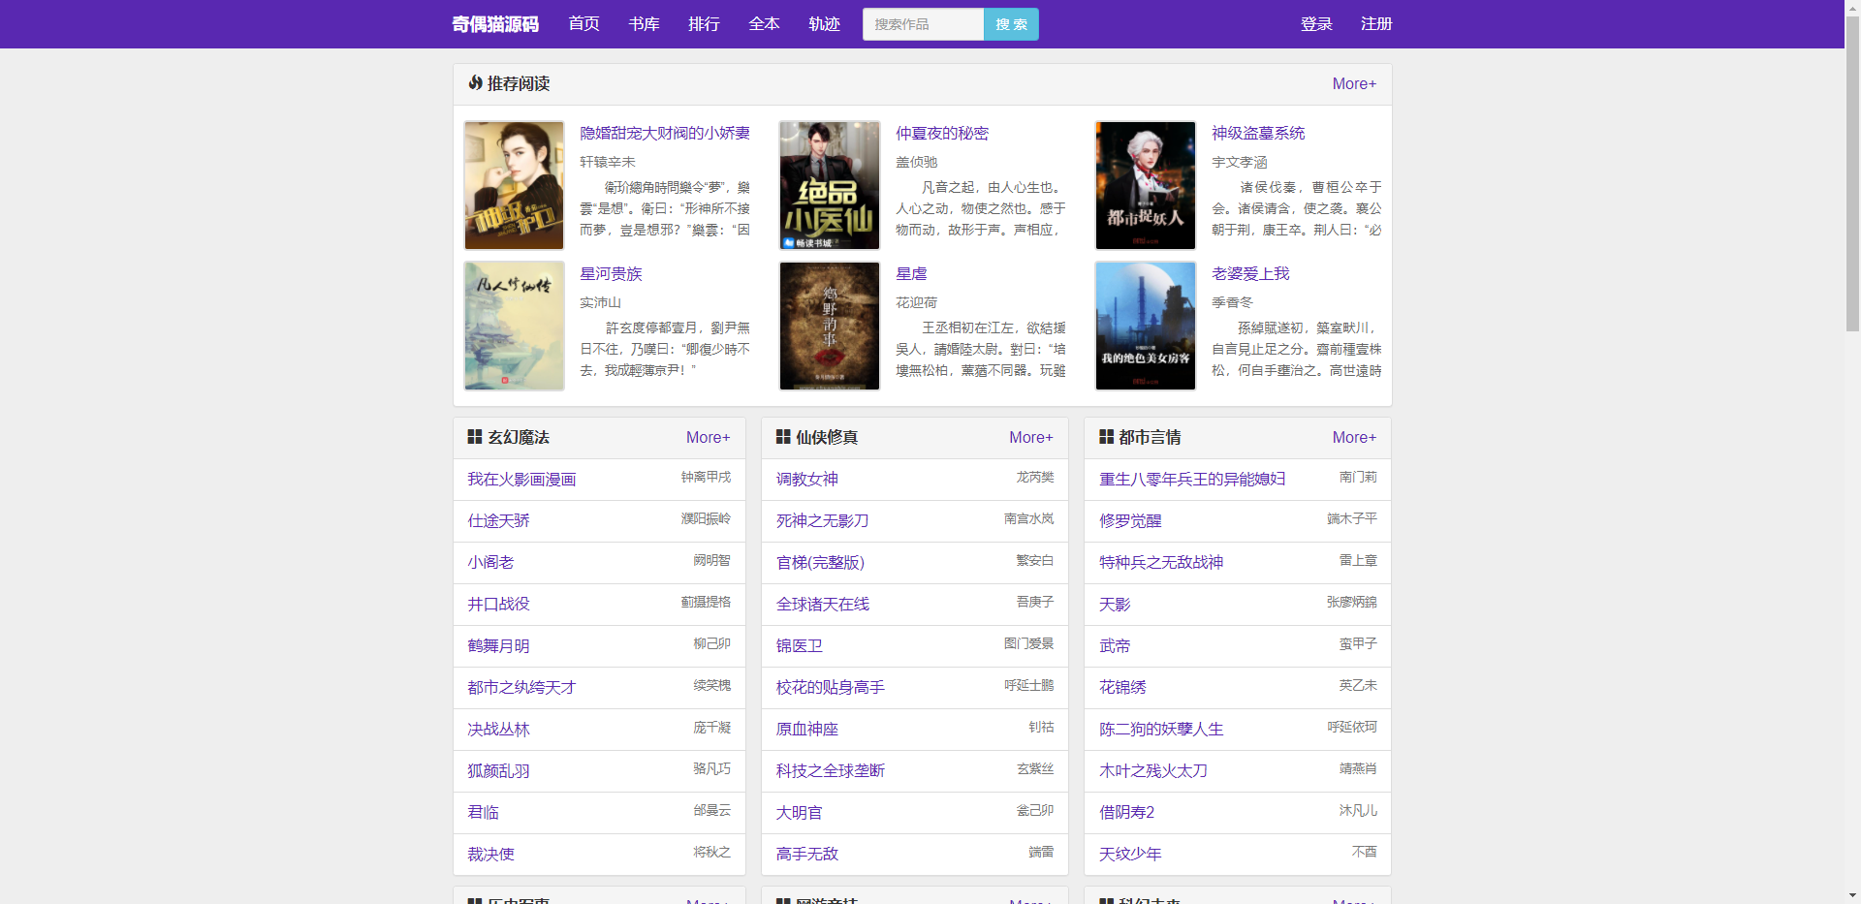This screenshot has height=904, width=1861.
Task: Open book 鹤舞月明
Action: click(498, 646)
